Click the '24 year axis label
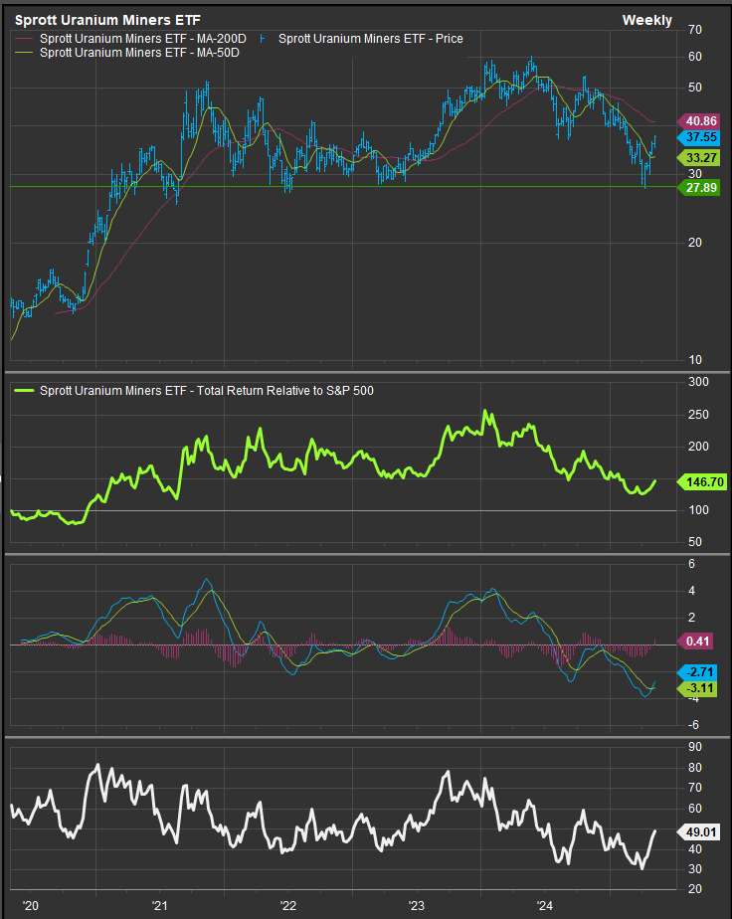732x919 pixels. coord(545,906)
